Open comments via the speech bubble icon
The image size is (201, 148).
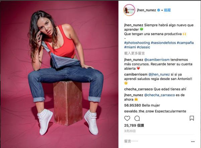[137, 119]
